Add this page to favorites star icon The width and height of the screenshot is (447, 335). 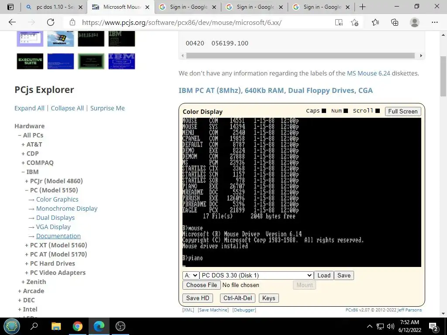point(354,22)
